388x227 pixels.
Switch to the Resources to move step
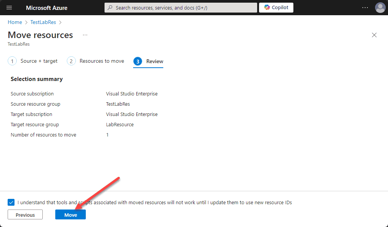[95, 61]
